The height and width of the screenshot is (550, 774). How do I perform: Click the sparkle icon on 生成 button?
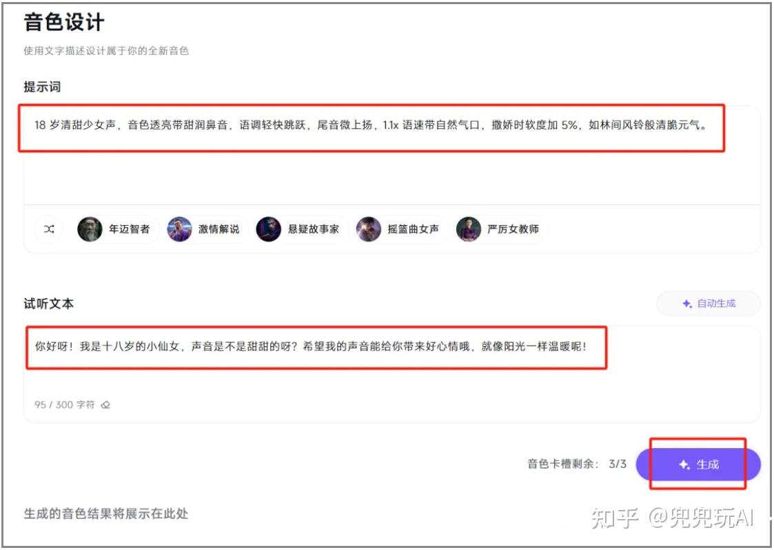click(684, 464)
